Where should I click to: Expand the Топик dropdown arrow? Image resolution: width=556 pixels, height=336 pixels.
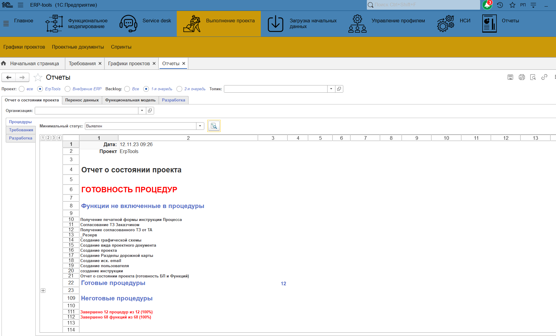coord(331,89)
